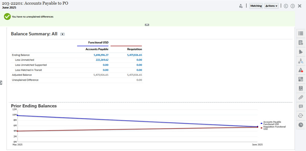Click the Balance Summary: All heading

click(34, 34)
